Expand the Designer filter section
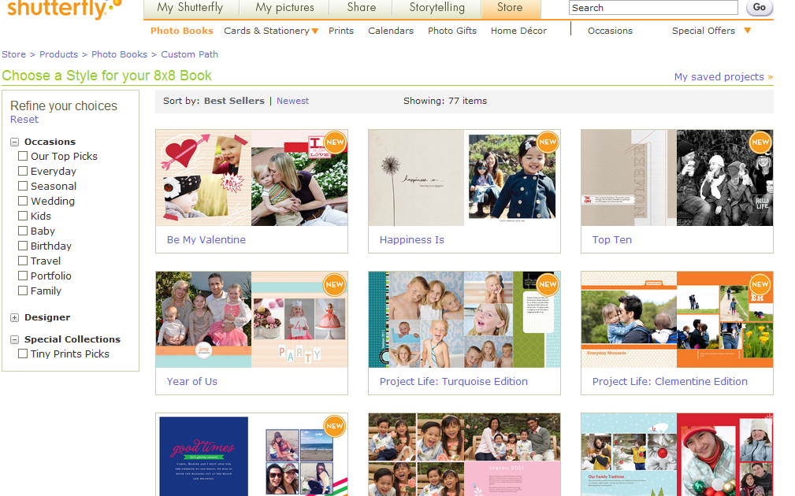The height and width of the screenshot is (496, 795). pos(14,317)
